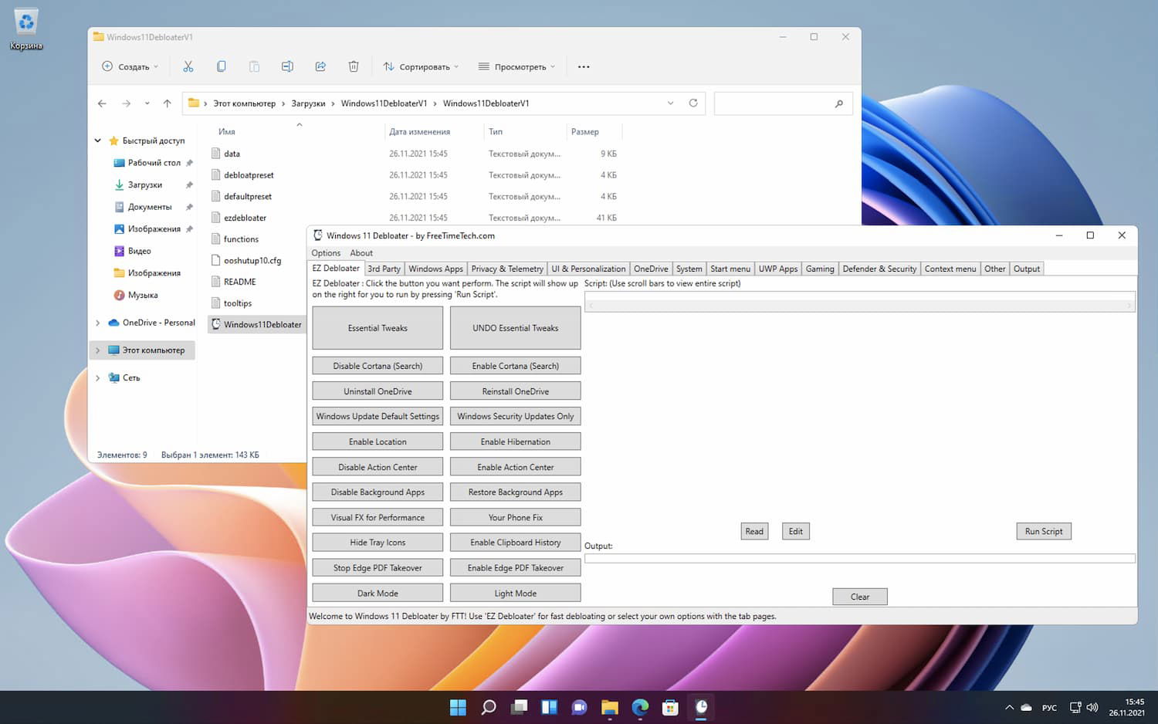
Task: Select the ooshutup10.cfg file
Action: coord(252,261)
